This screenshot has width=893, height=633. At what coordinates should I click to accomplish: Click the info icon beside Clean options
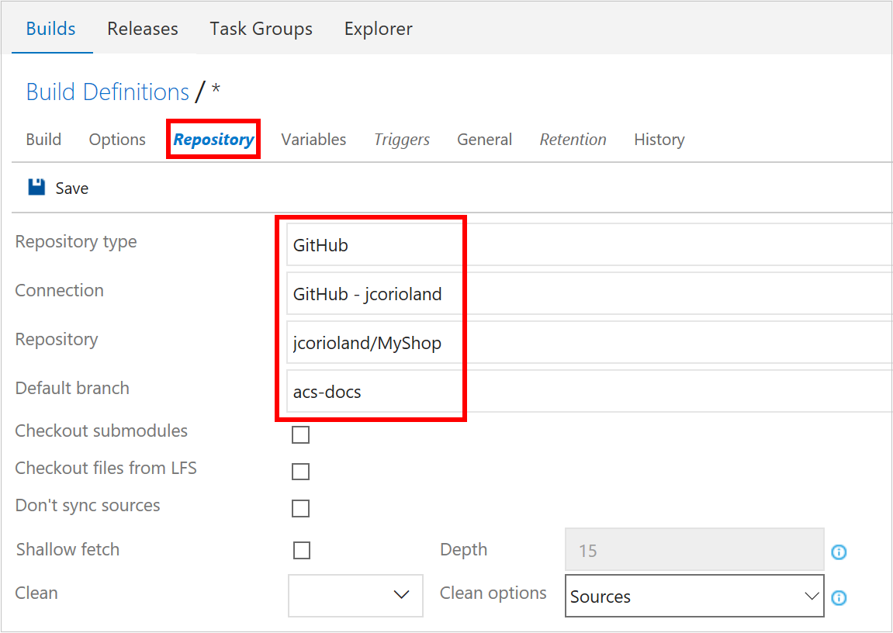[x=839, y=597]
